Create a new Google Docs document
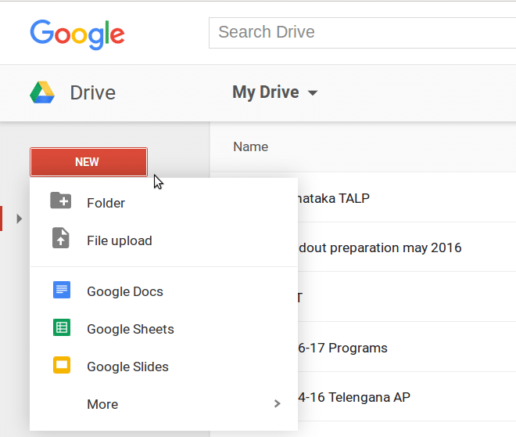Viewport: 516px width, 437px height. click(163, 291)
